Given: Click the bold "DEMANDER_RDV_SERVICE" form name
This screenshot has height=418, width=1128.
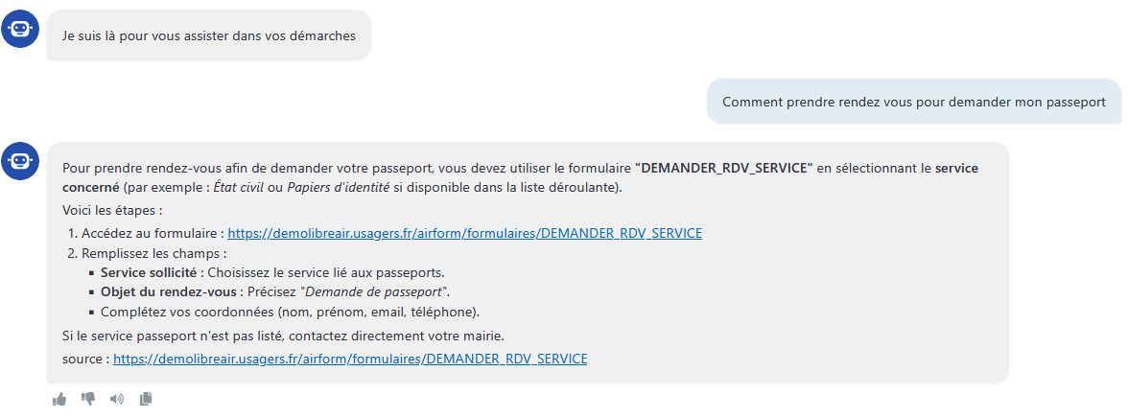Looking at the screenshot, I should coord(723,168).
